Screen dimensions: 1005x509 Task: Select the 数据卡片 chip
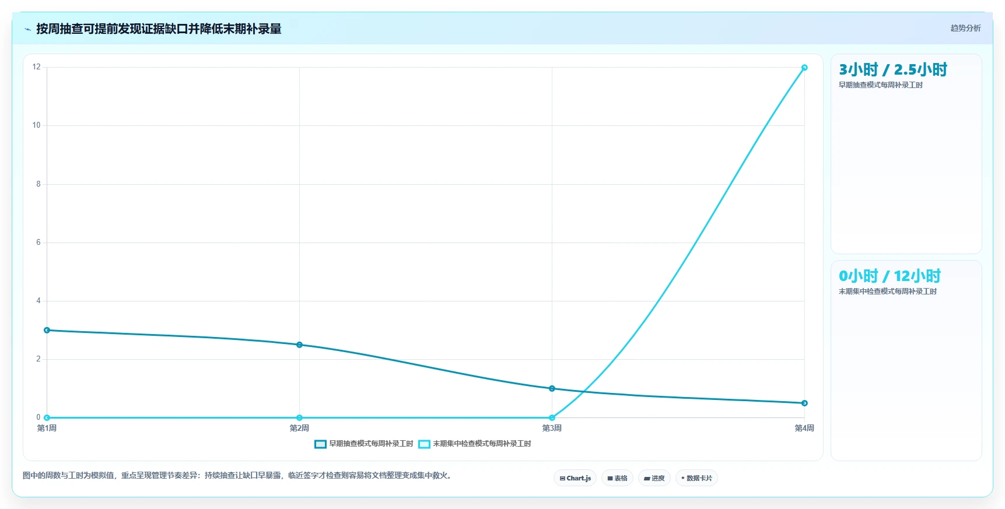pyautogui.click(x=696, y=478)
